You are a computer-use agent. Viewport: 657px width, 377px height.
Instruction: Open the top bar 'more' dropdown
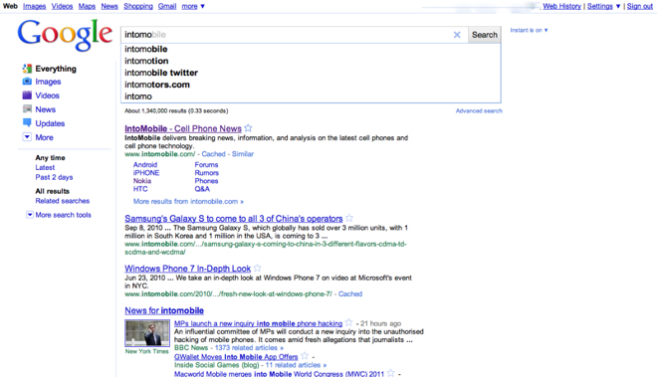point(193,6)
